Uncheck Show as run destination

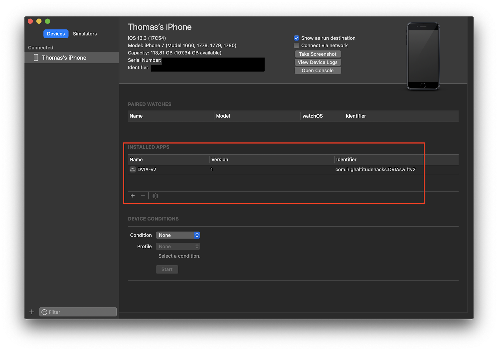296,38
